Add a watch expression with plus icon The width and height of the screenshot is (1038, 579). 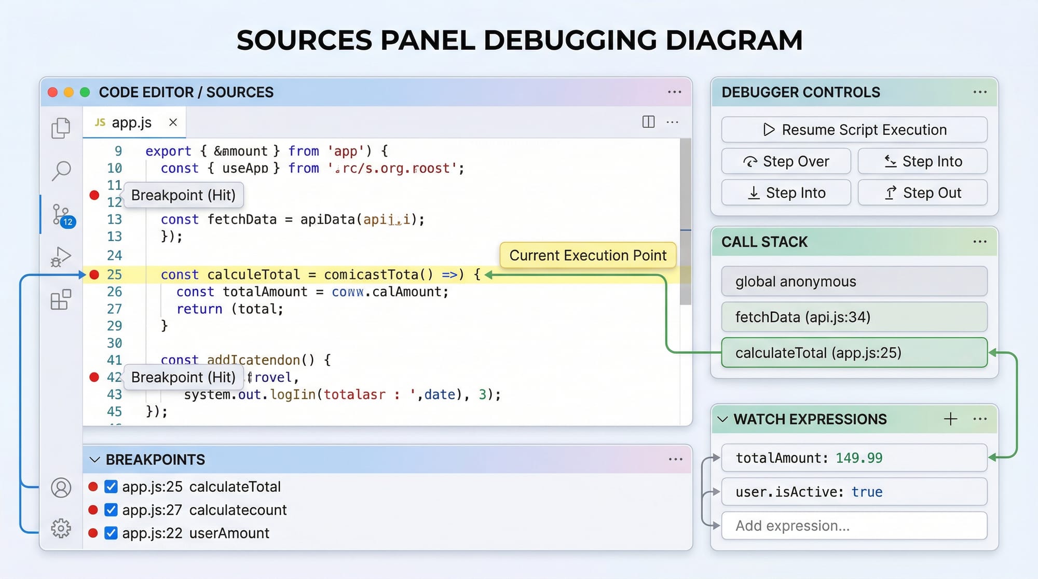950,419
